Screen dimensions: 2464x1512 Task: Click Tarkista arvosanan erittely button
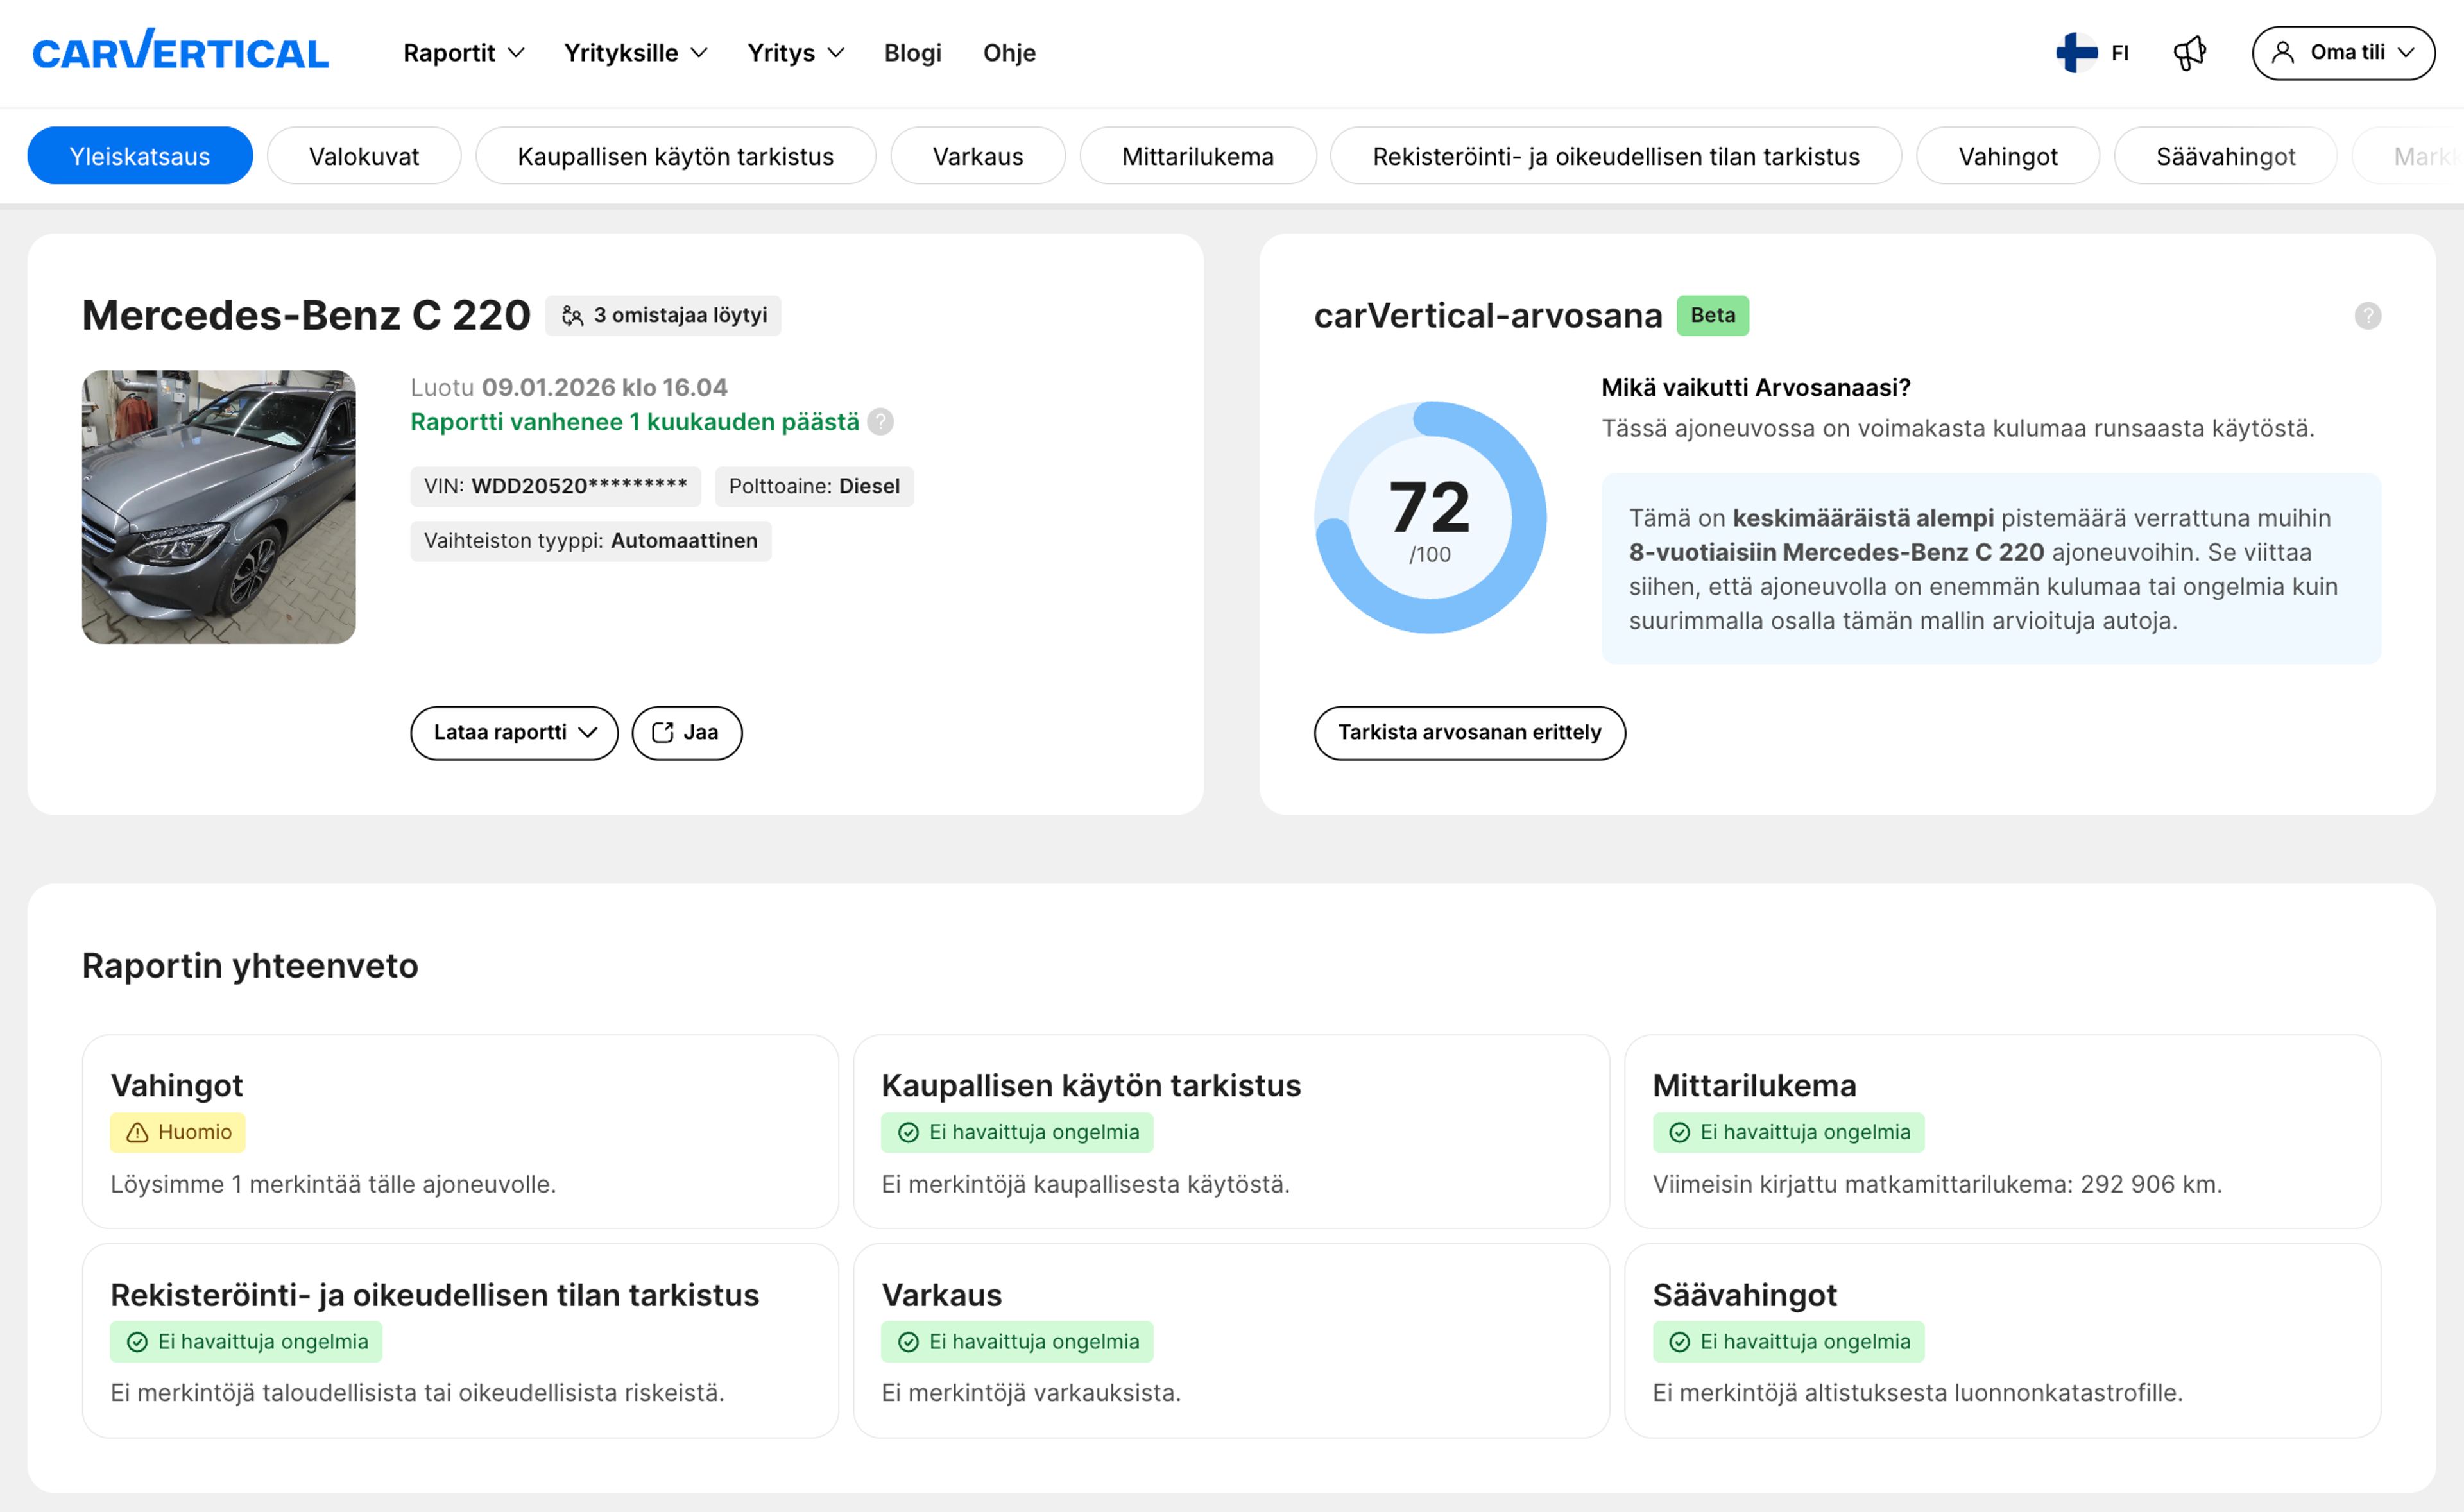[1469, 733]
